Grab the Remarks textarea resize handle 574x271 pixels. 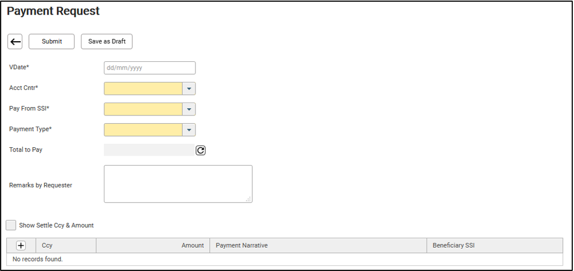click(248, 199)
